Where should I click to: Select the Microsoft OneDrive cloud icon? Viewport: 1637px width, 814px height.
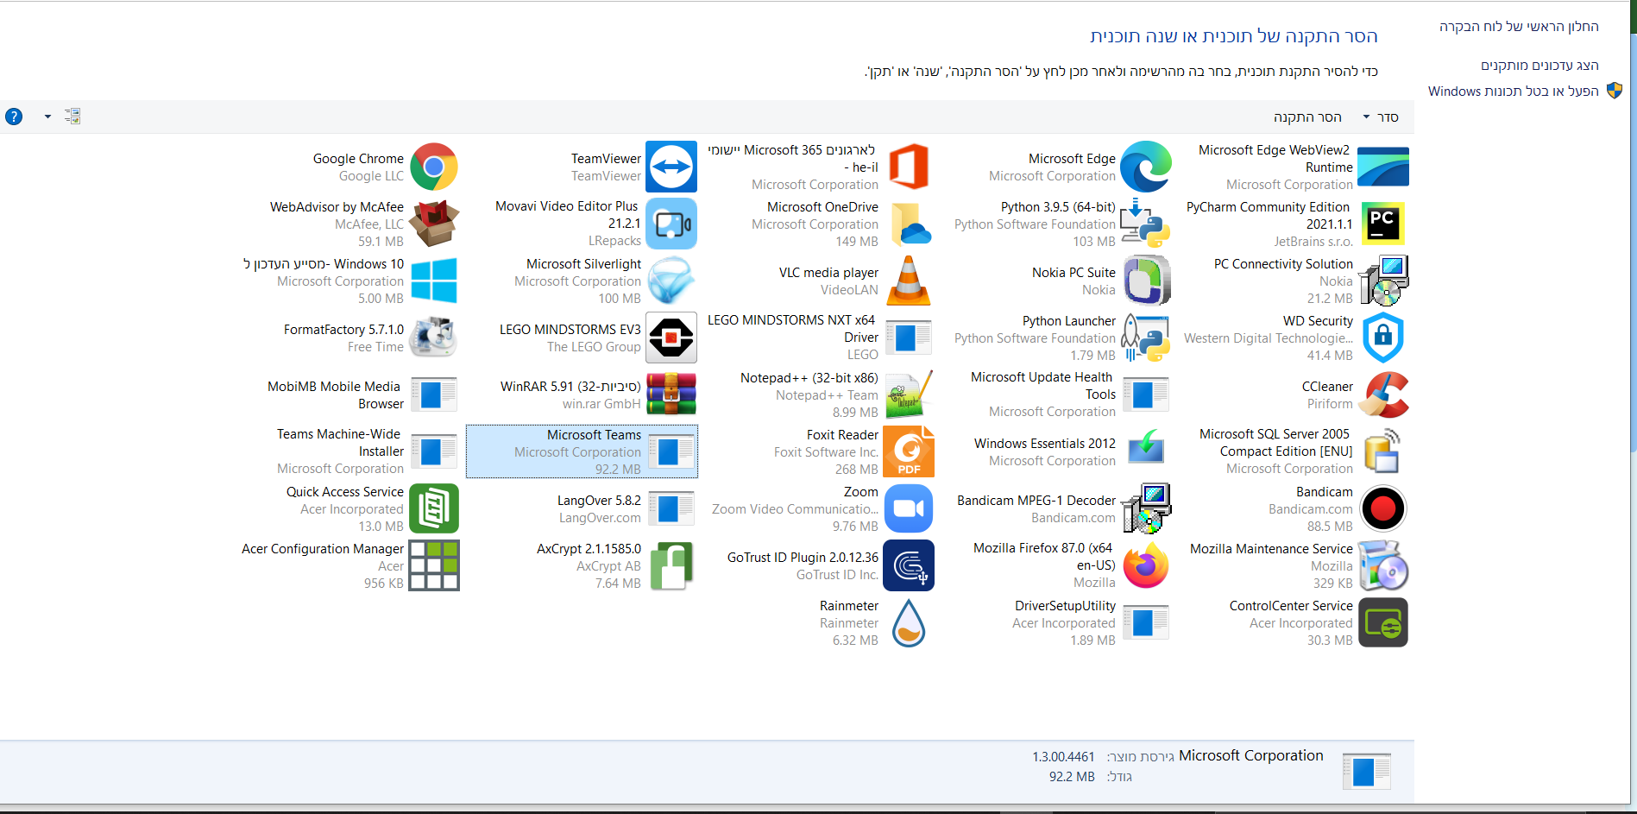pyautogui.click(x=910, y=224)
